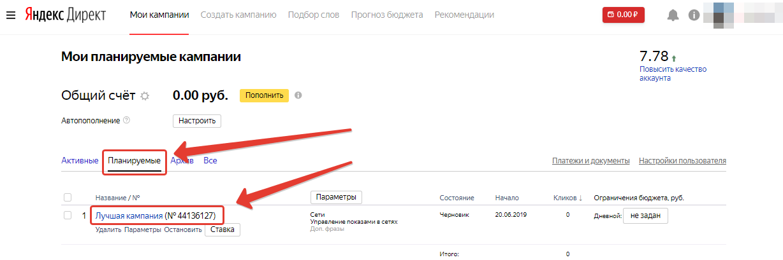This screenshot has width=783, height=260.
Task: Click the red 0.00 ₽ balance button
Action: 624,15
